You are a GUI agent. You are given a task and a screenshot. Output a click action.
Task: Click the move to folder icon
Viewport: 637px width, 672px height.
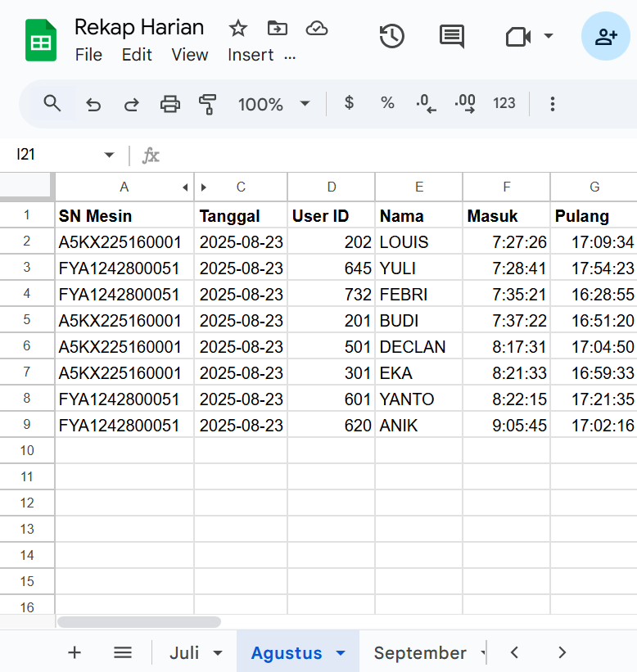tap(278, 29)
